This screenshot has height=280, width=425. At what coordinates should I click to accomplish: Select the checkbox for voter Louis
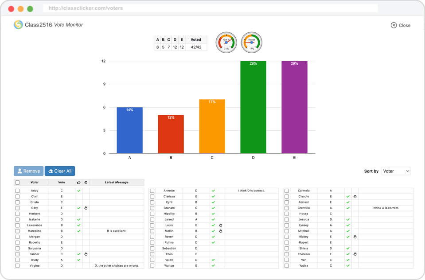[x=152, y=226]
